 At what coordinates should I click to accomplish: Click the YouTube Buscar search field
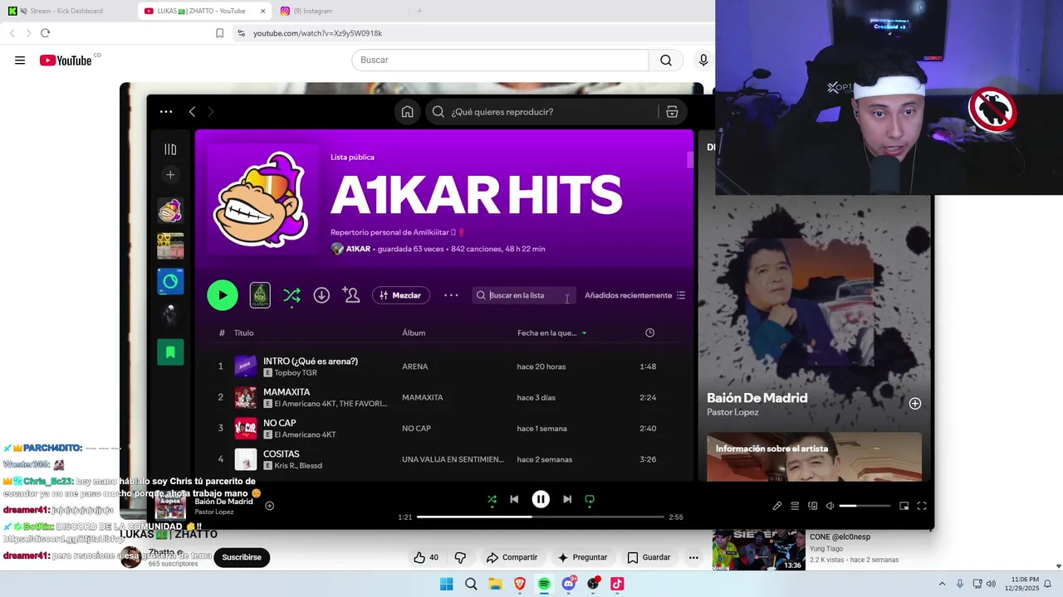(500, 60)
